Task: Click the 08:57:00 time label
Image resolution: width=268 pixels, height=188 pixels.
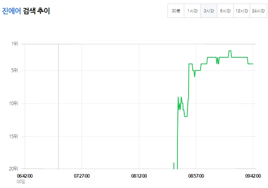Action: 196,176
